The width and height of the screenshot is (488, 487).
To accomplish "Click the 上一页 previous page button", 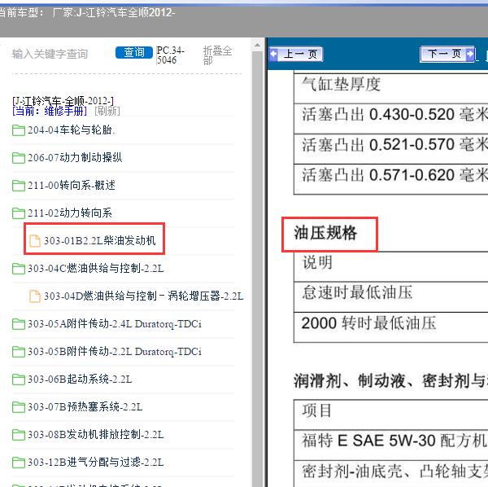I will pyautogui.click(x=296, y=55).
